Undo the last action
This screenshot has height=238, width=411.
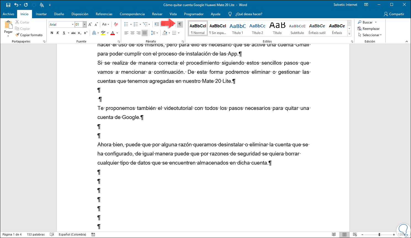pyautogui.click(x=16, y=5)
